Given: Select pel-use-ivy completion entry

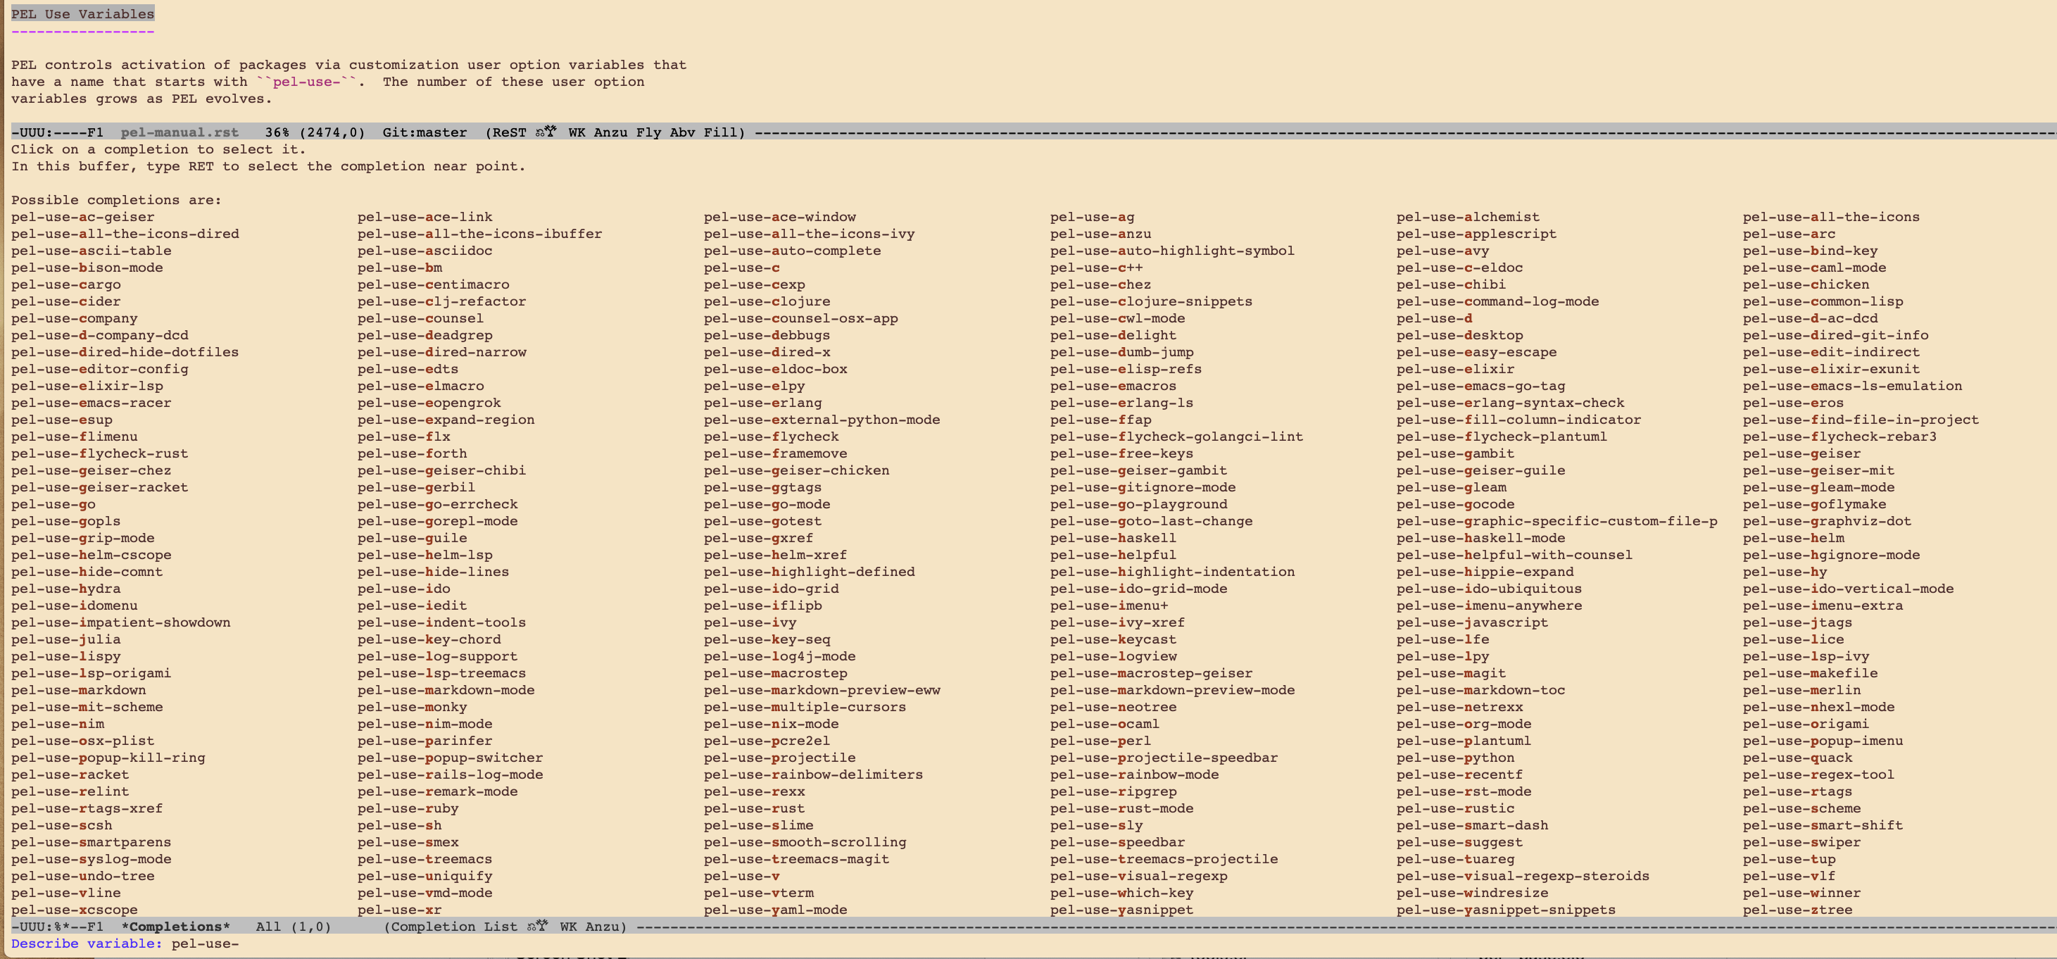Looking at the screenshot, I should click(x=750, y=622).
